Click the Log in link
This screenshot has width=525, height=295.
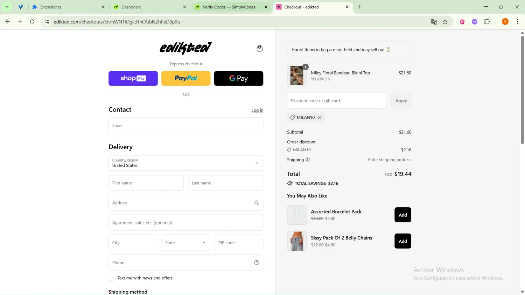point(257,110)
